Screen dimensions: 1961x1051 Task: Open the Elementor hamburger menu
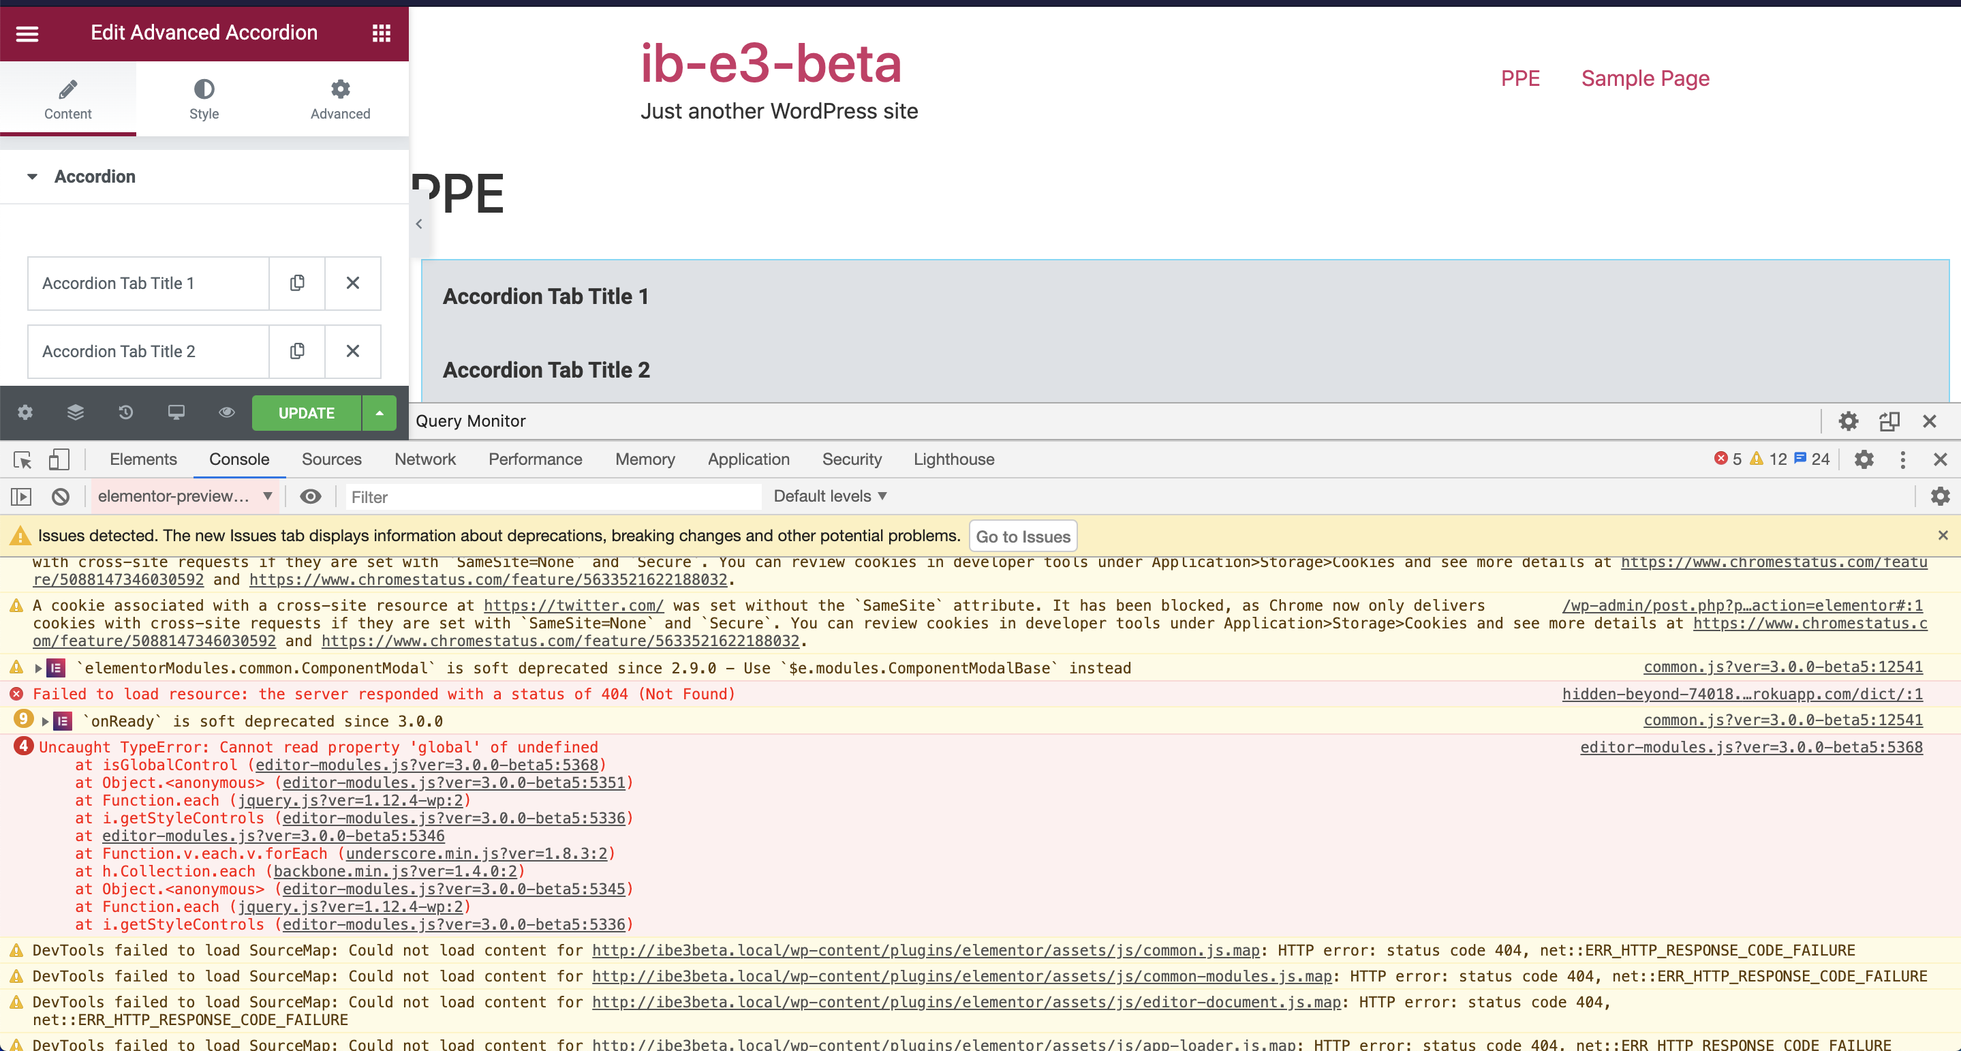[x=27, y=33]
